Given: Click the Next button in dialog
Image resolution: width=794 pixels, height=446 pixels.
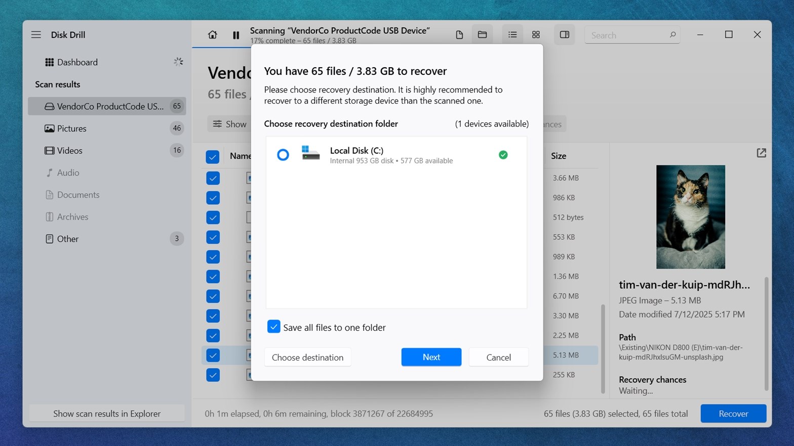Looking at the screenshot, I should 431,357.
